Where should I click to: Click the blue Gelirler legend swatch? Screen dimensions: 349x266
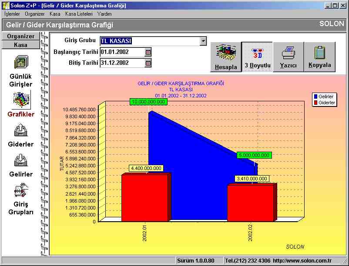pyautogui.click(x=315, y=96)
